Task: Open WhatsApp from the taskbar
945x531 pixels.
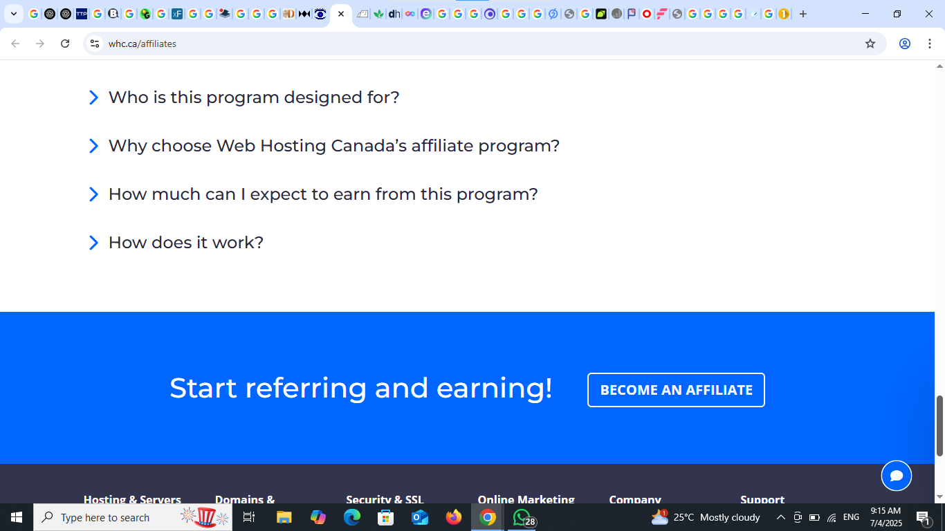Action: [x=522, y=517]
